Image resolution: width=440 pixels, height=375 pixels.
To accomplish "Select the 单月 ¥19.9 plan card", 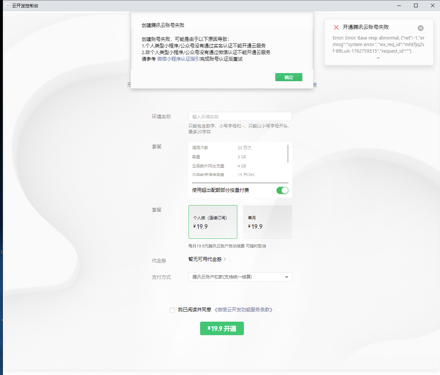I will [268, 222].
